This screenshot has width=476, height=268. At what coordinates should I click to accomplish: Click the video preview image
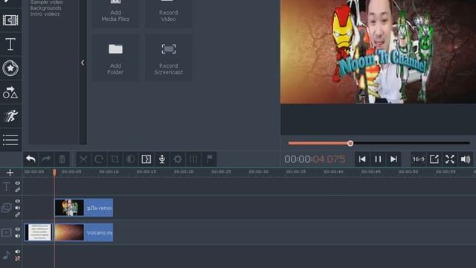coord(378,51)
